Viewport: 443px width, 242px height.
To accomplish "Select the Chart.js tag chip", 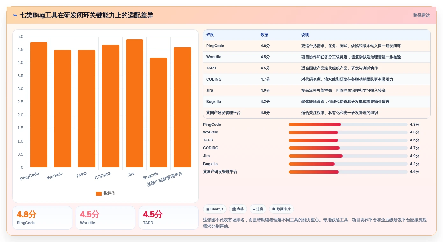I will click(x=215, y=209).
